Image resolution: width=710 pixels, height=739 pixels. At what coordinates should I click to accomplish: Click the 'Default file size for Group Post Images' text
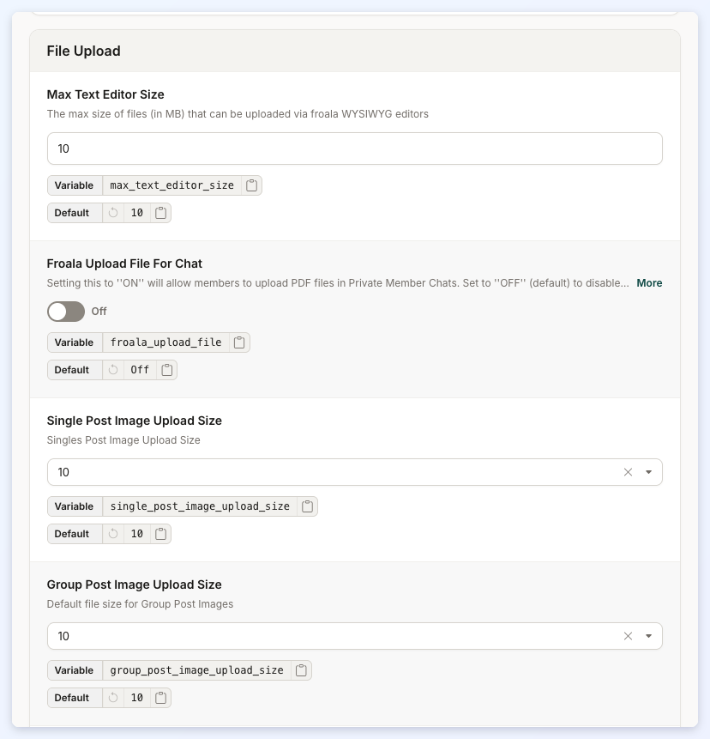[x=140, y=603]
